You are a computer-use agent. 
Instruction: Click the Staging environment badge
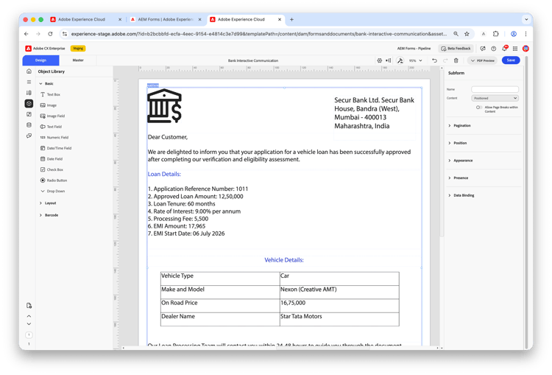tap(78, 49)
